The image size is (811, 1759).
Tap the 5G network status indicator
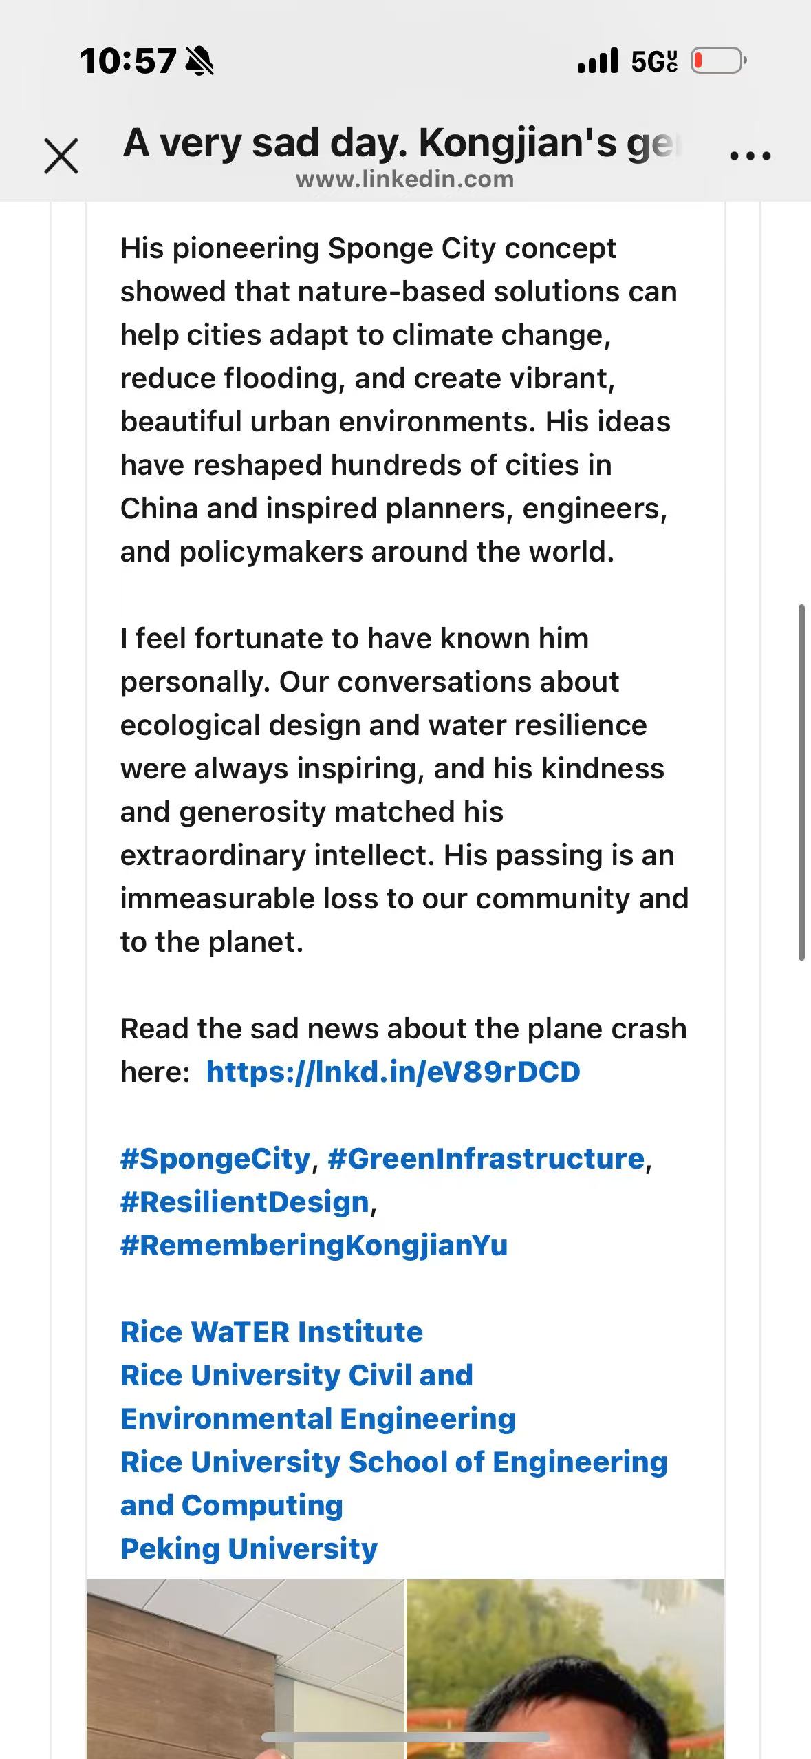click(654, 61)
